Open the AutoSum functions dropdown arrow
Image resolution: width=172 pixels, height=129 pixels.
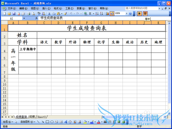(94, 14)
